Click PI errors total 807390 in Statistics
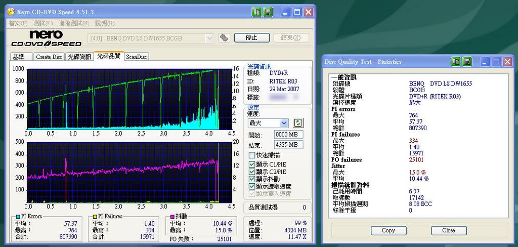 418,128
